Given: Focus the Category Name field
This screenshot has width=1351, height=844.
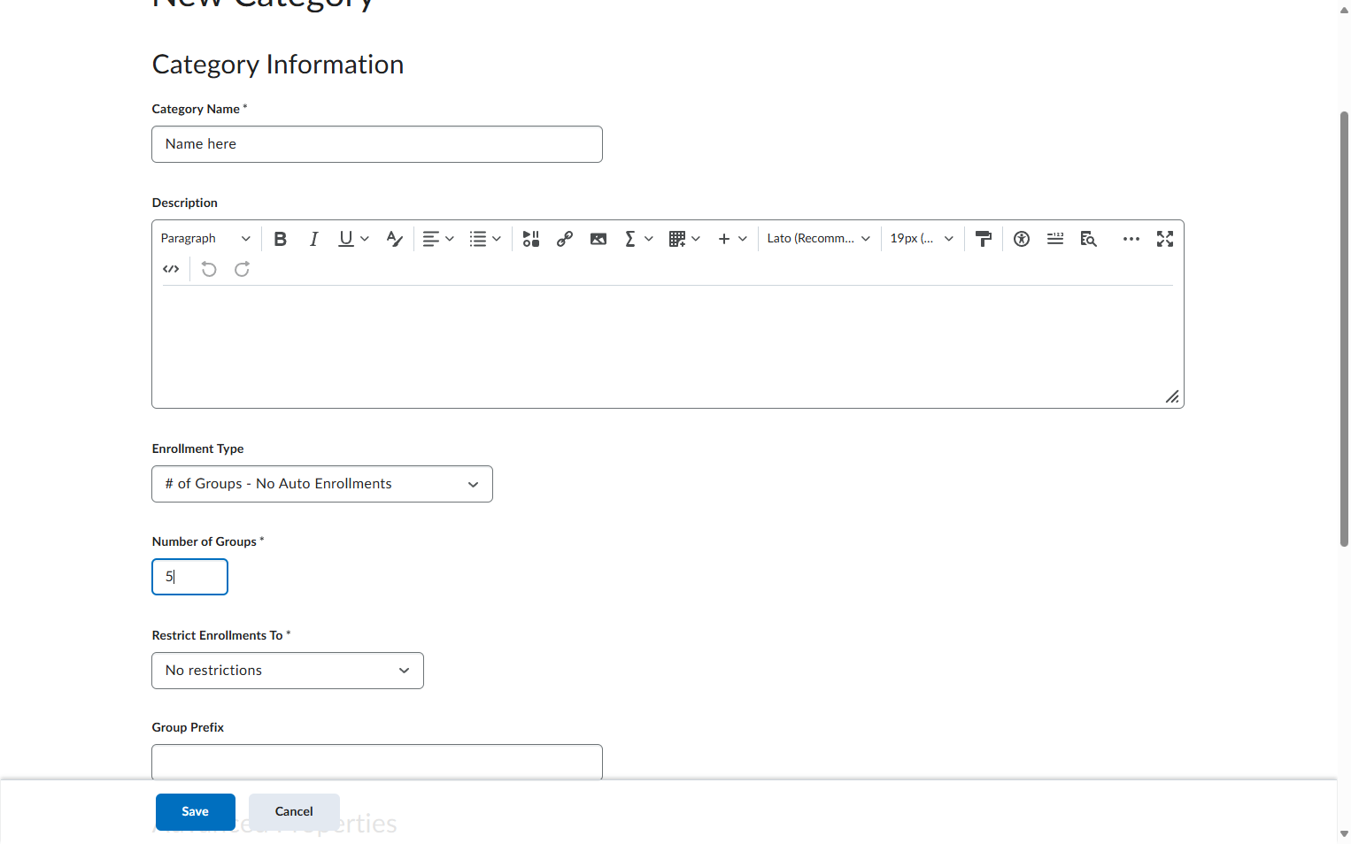Looking at the screenshot, I should (377, 144).
